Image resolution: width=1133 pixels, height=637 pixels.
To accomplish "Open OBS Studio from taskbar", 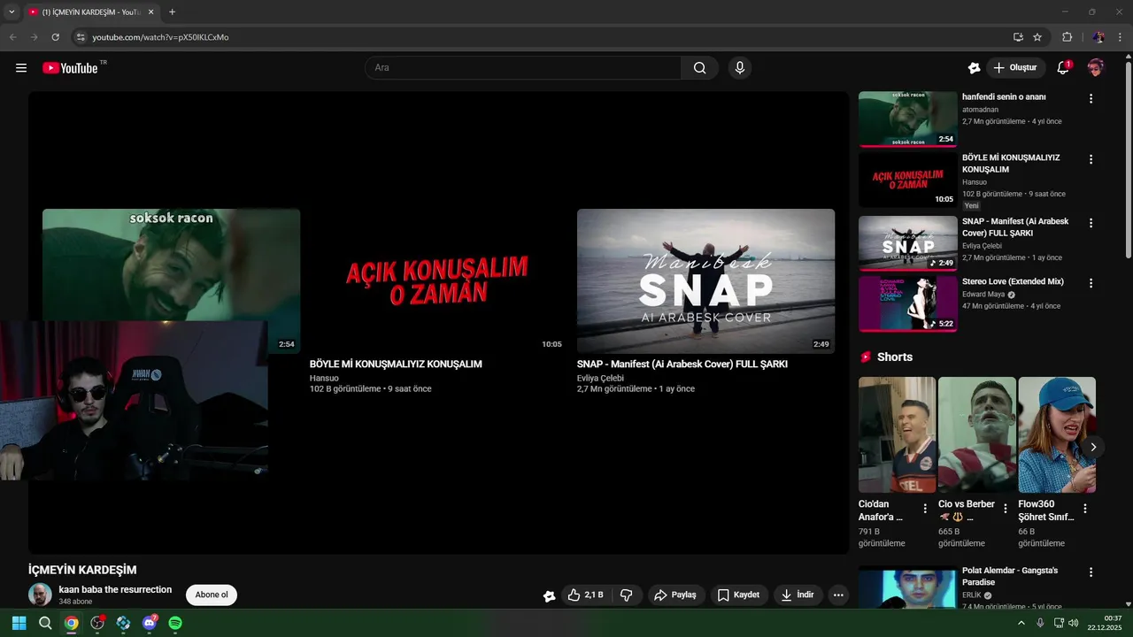I will pyautogui.click(x=97, y=623).
